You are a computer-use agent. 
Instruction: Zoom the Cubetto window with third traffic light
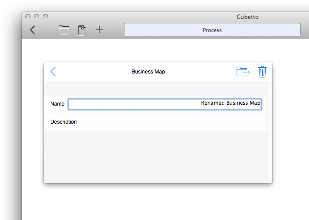point(45,17)
